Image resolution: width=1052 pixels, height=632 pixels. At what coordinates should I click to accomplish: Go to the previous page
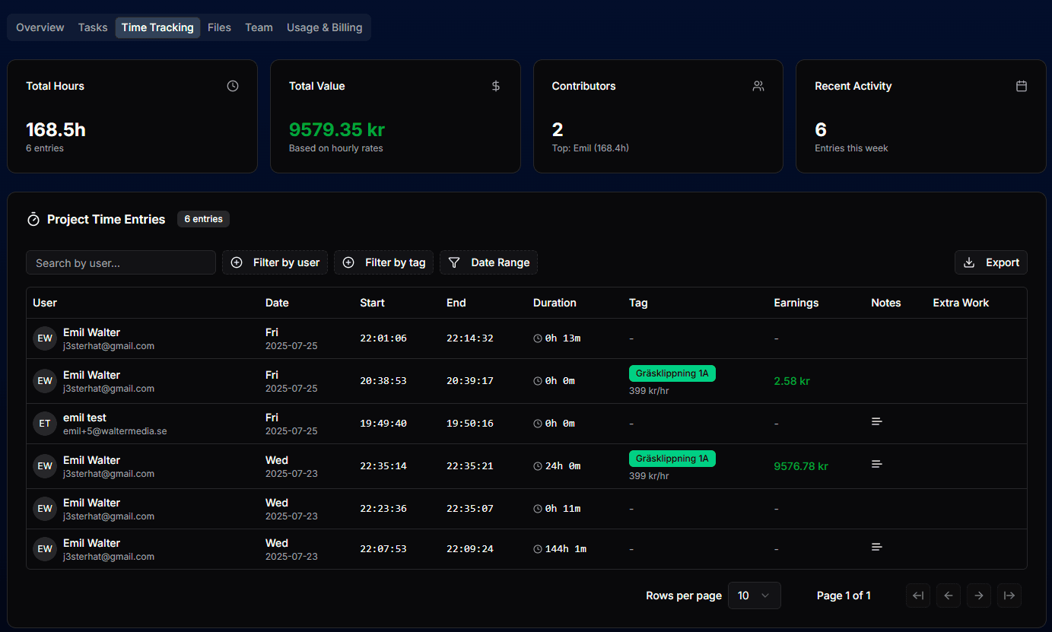949,595
